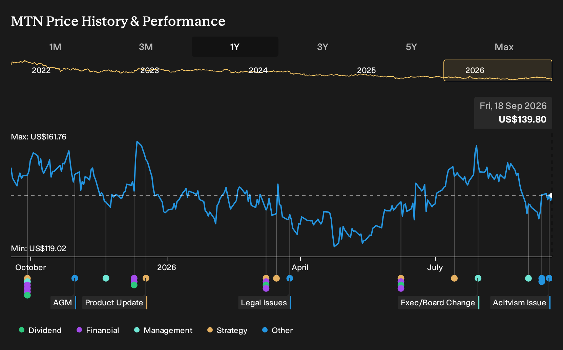Open the Legal Issues event label
This screenshot has width=563, height=350.
pyautogui.click(x=265, y=303)
